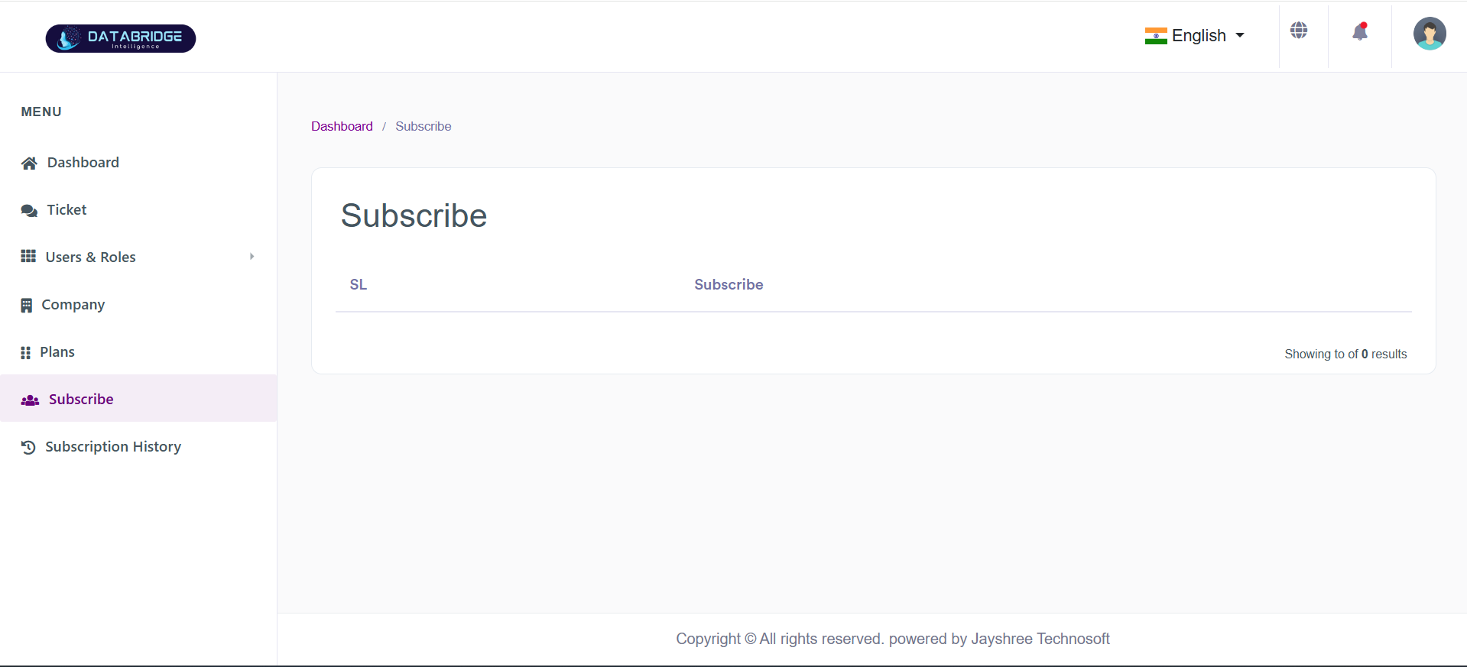Open Company in the sidebar
Image resolution: width=1467 pixels, height=667 pixels.
click(73, 305)
